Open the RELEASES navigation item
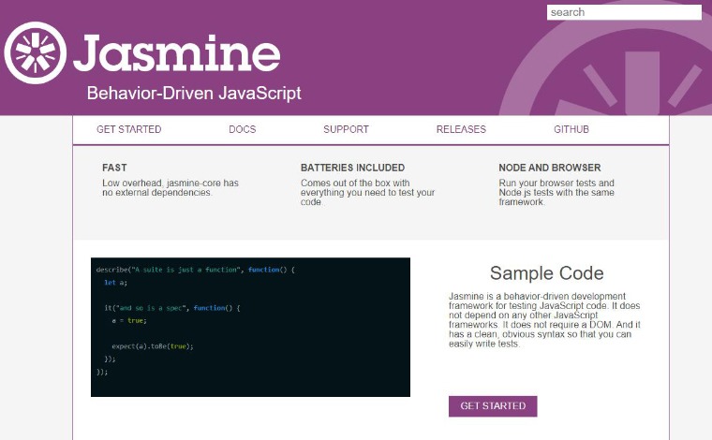The width and height of the screenshot is (712, 440). tap(461, 129)
